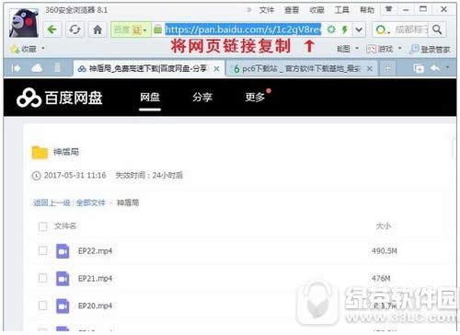Click the Kumamon user avatar picture
This screenshot has height=335, width=460.
click(24, 23)
